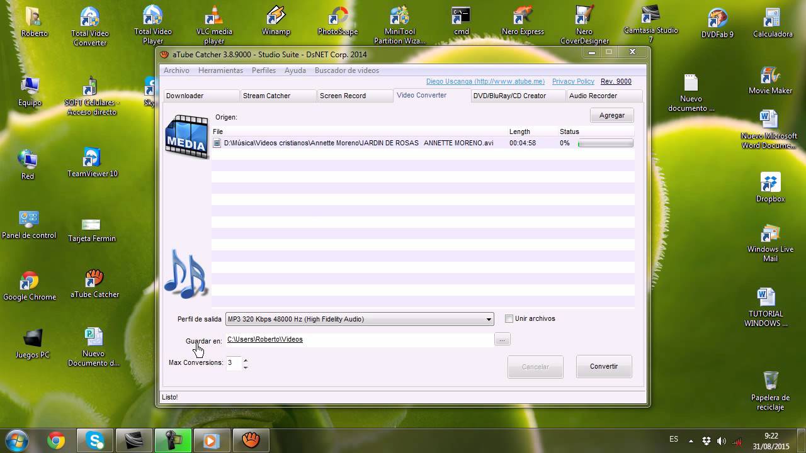Launch PhotoScape from the desktop
This screenshot has height=453, width=806.
click(x=338, y=21)
